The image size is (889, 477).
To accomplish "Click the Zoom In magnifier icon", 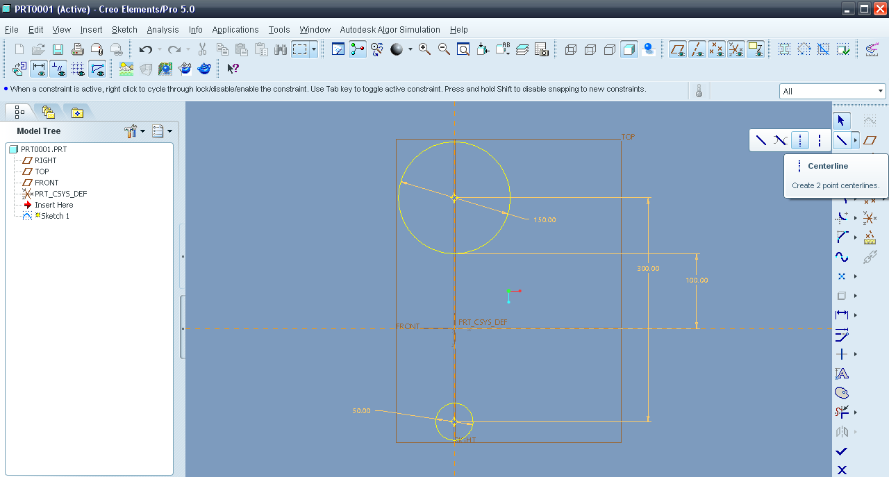I will [x=424, y=49].
